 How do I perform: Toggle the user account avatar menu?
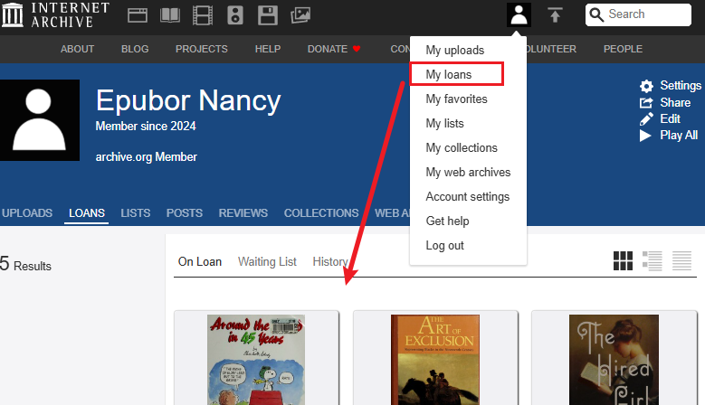(519, 14)
